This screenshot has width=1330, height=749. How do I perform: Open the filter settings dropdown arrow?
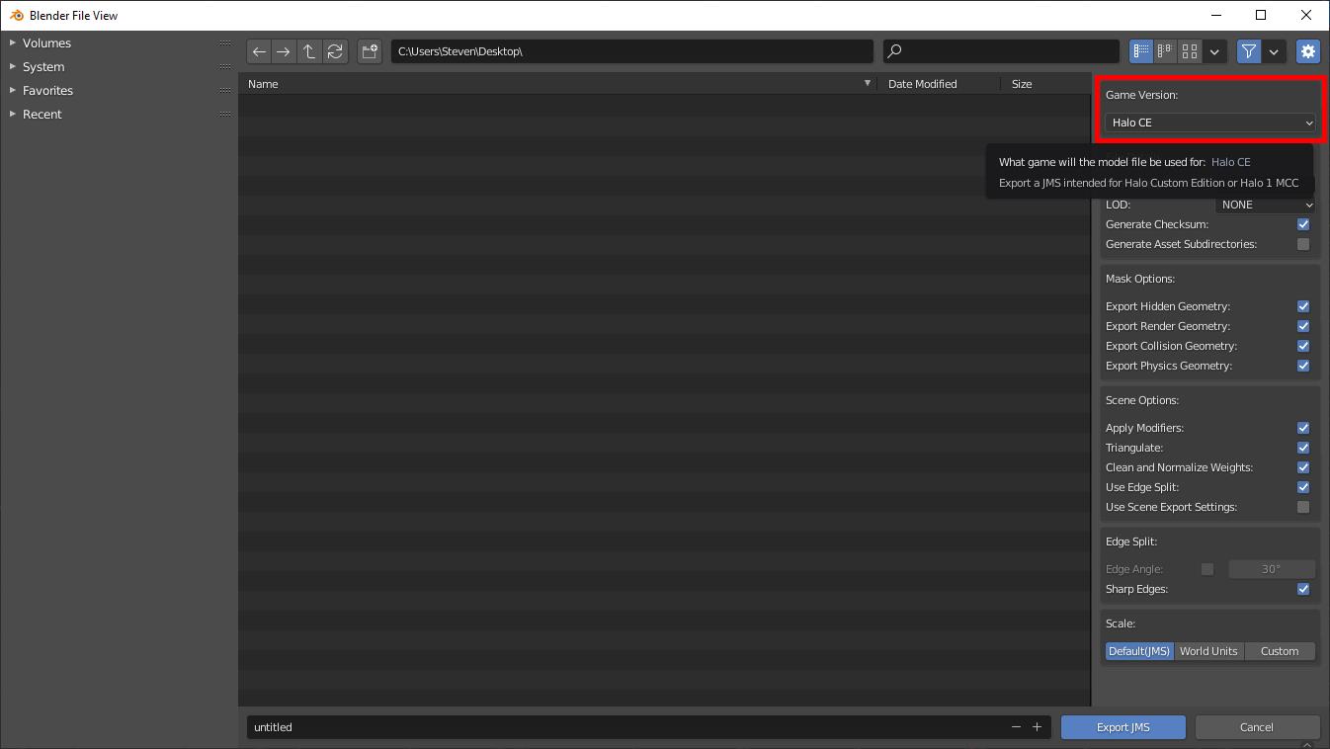tap(1274, 51)
